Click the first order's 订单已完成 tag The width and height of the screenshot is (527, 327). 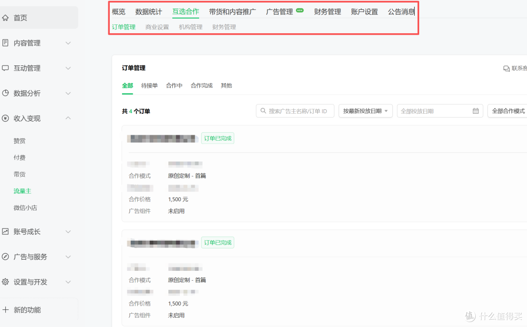click(218, 138)
